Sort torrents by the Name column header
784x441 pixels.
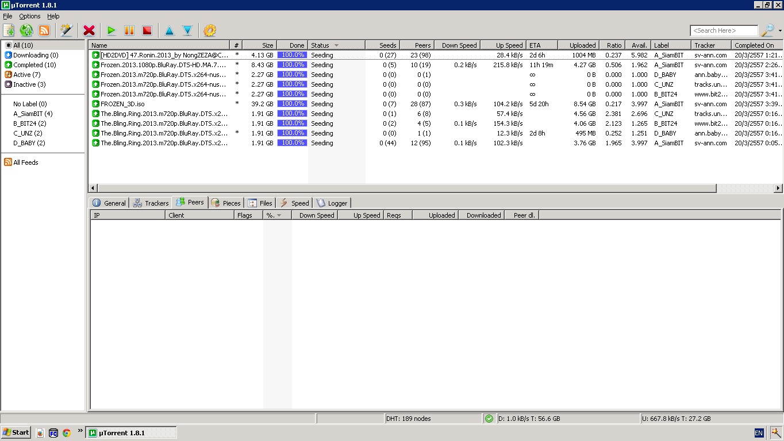[x=159, y=45]
